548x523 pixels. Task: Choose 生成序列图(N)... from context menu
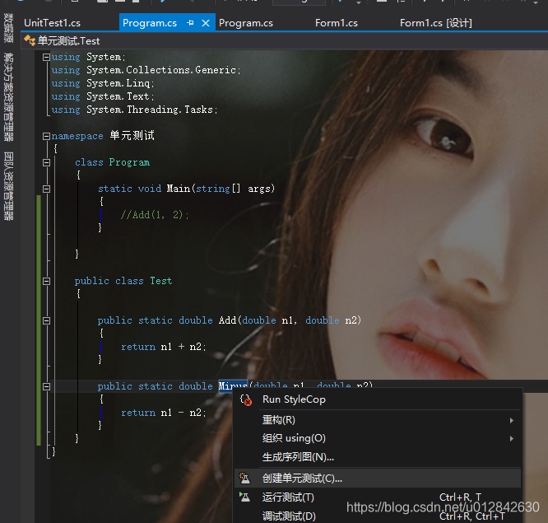tap(378, 457)
